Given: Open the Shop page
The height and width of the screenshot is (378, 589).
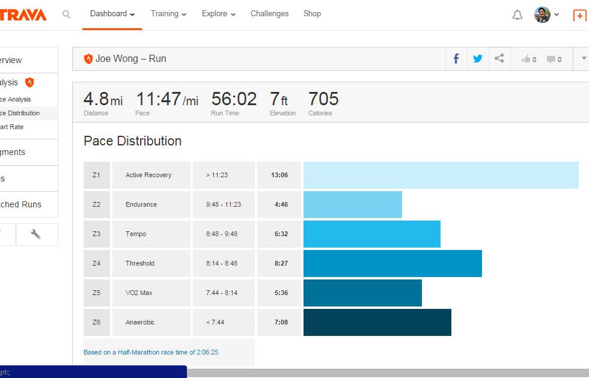Looking at the screenshot, I should tap(312, 14).
